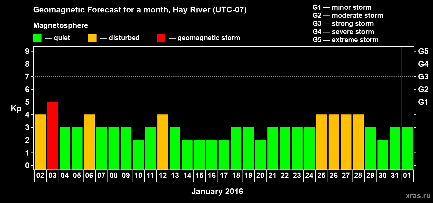Select the red storm bar for day 03
Screen dimensions: 433x203
(x=53, y=136)
